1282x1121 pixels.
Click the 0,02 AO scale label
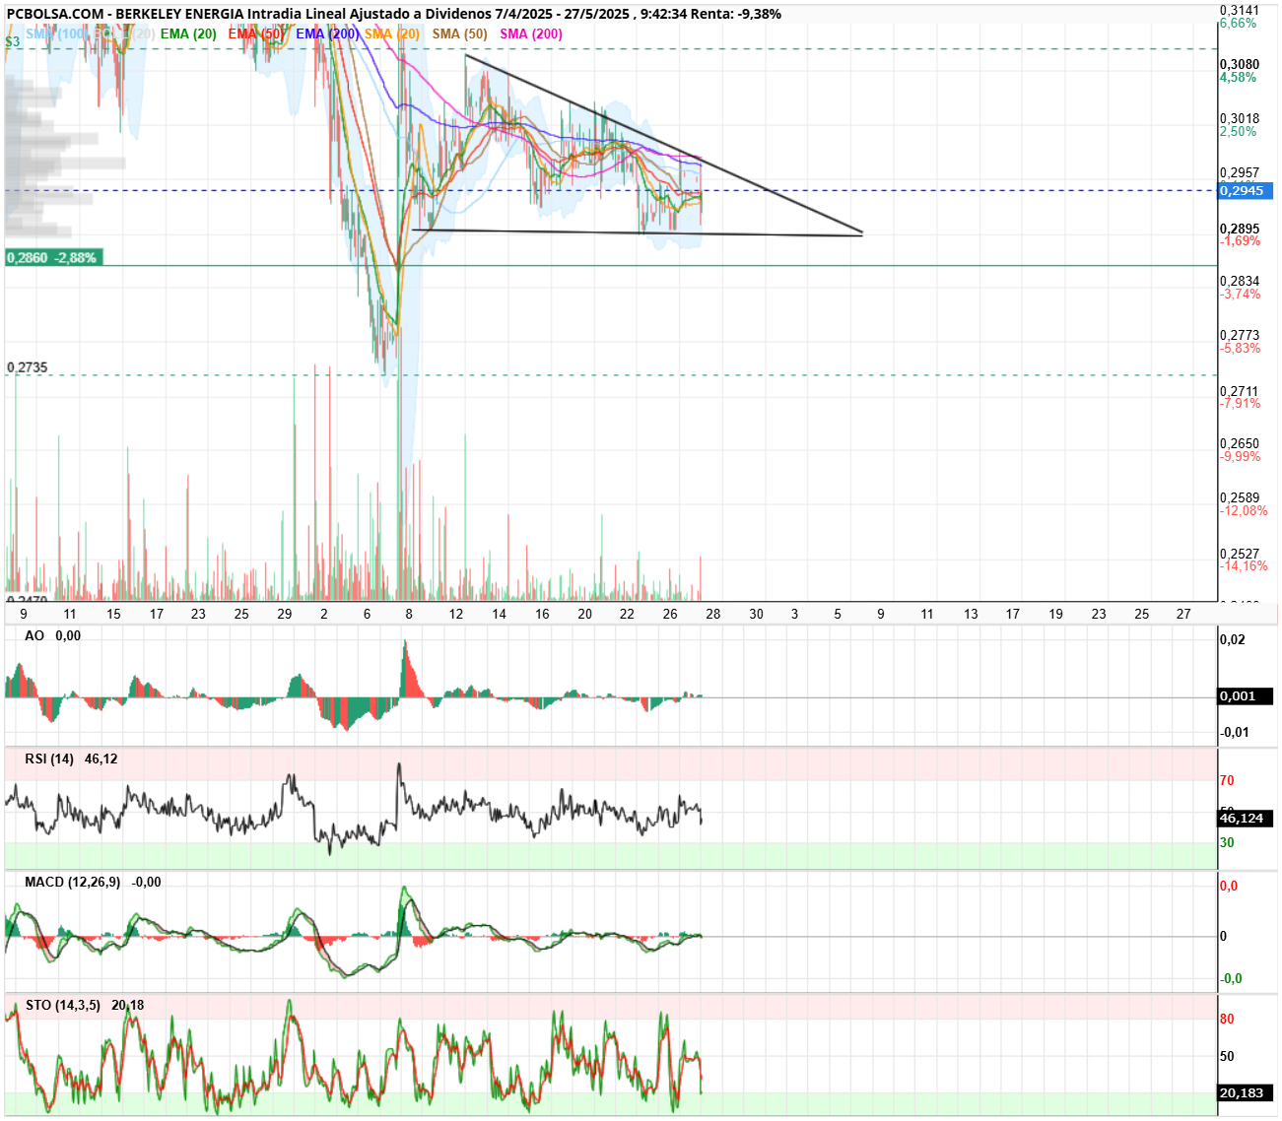[x=1233, y=639]
